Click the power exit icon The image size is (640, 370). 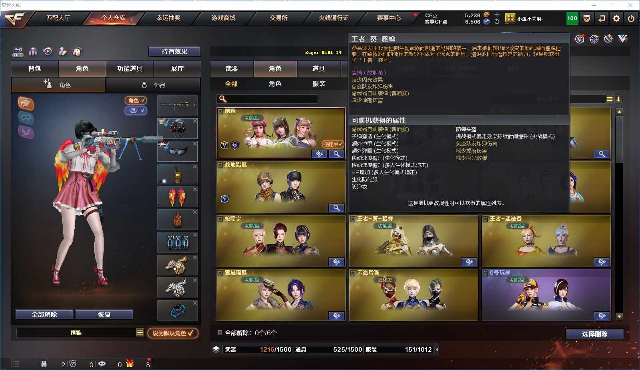coord(631,18)
